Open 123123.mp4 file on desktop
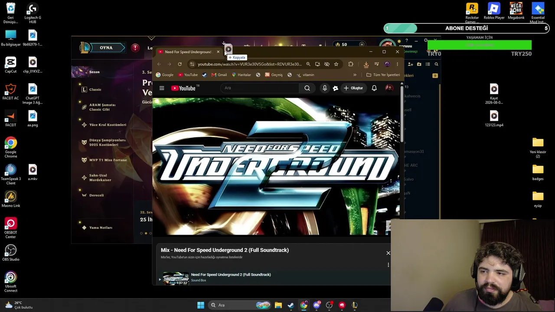Viewport: 555px width, 312px height. (494, 119)
